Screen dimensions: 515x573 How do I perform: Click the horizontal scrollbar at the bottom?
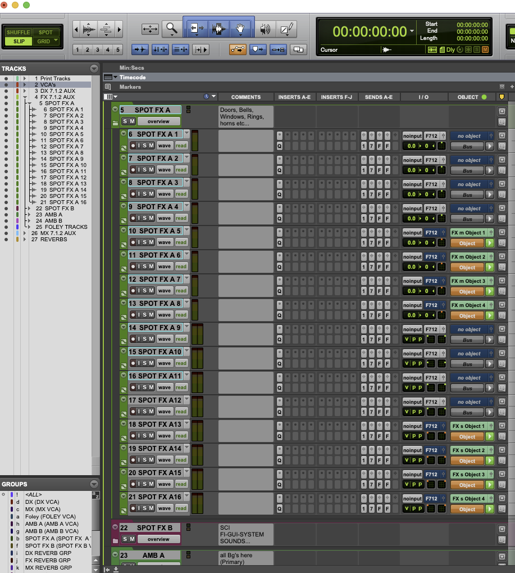coord(309,570)
